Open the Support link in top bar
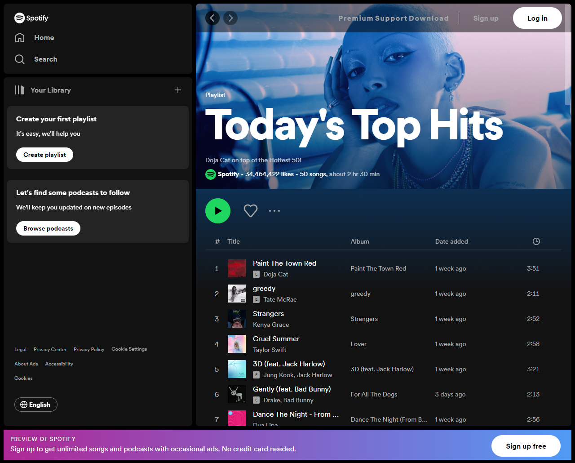 point(391,18)
